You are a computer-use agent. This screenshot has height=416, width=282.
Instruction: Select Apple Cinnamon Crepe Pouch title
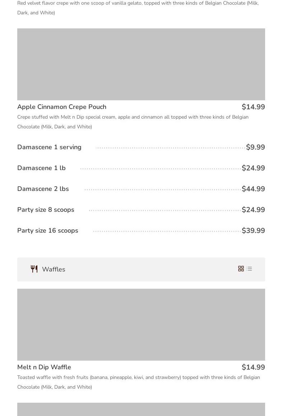click(62, 107)
